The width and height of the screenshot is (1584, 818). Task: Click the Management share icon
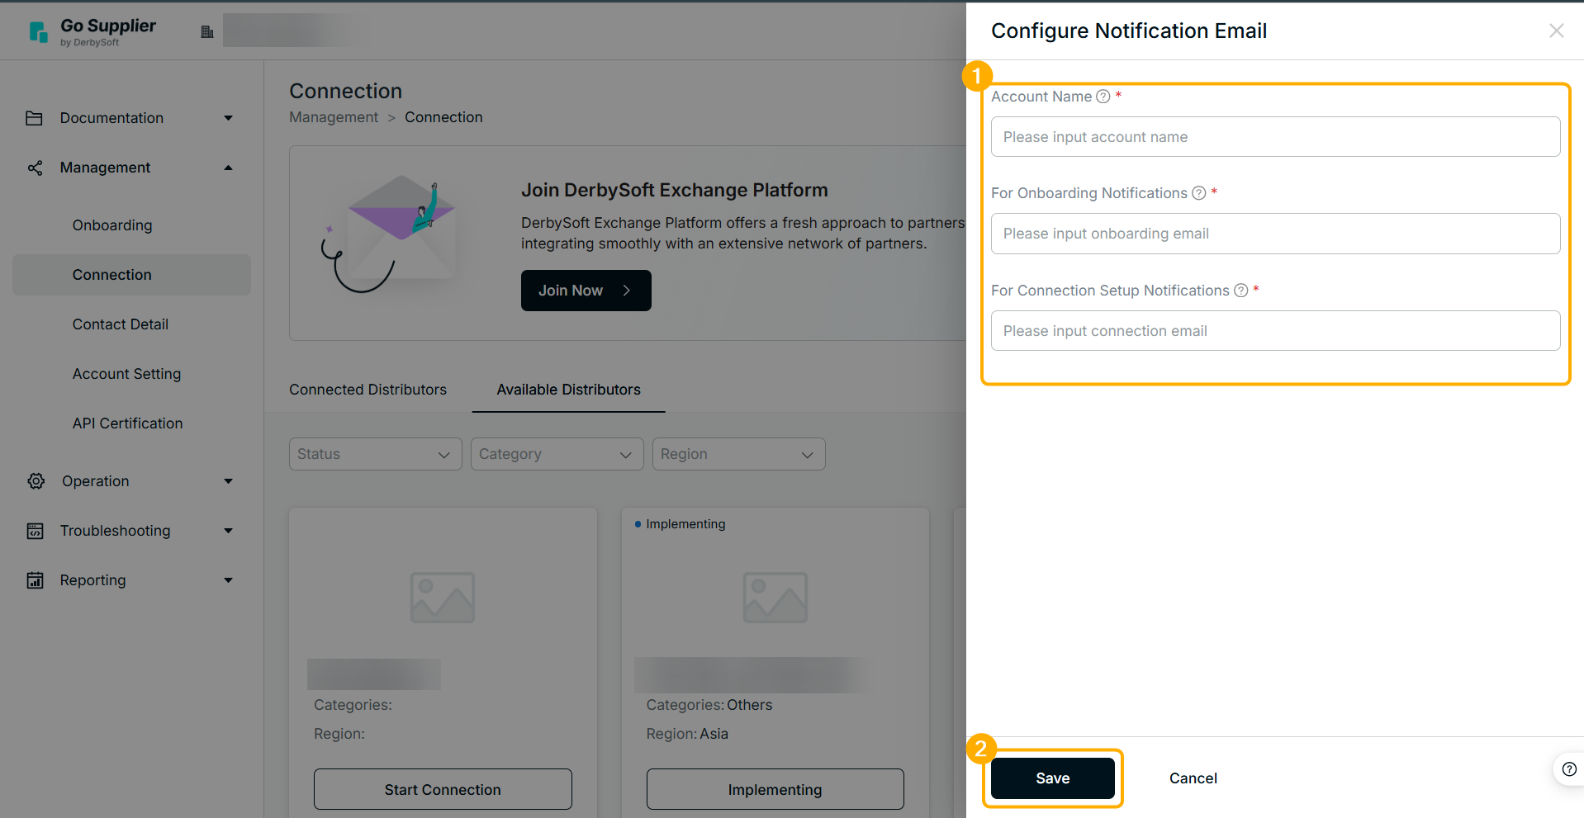point(35,168)
